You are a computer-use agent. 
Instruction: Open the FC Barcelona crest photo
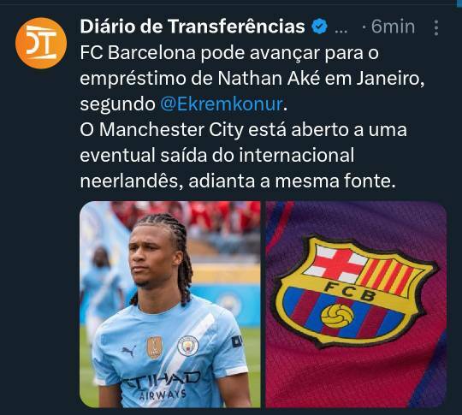(x=356, y=305)
